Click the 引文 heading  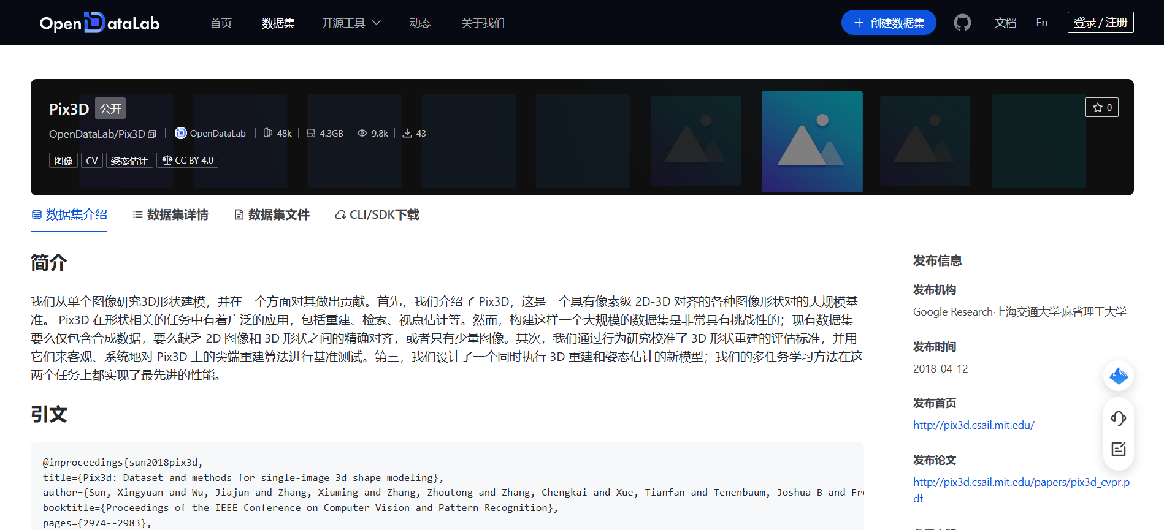coord(49,414)
